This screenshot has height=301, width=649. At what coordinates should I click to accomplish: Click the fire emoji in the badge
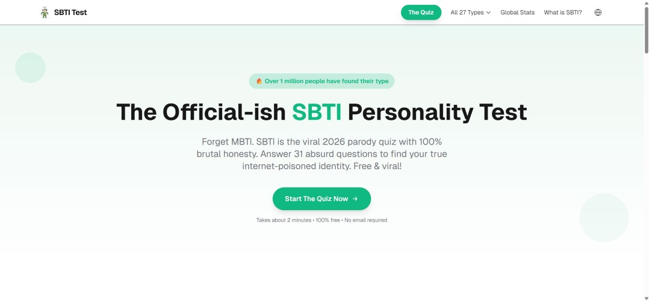[259, 81]
